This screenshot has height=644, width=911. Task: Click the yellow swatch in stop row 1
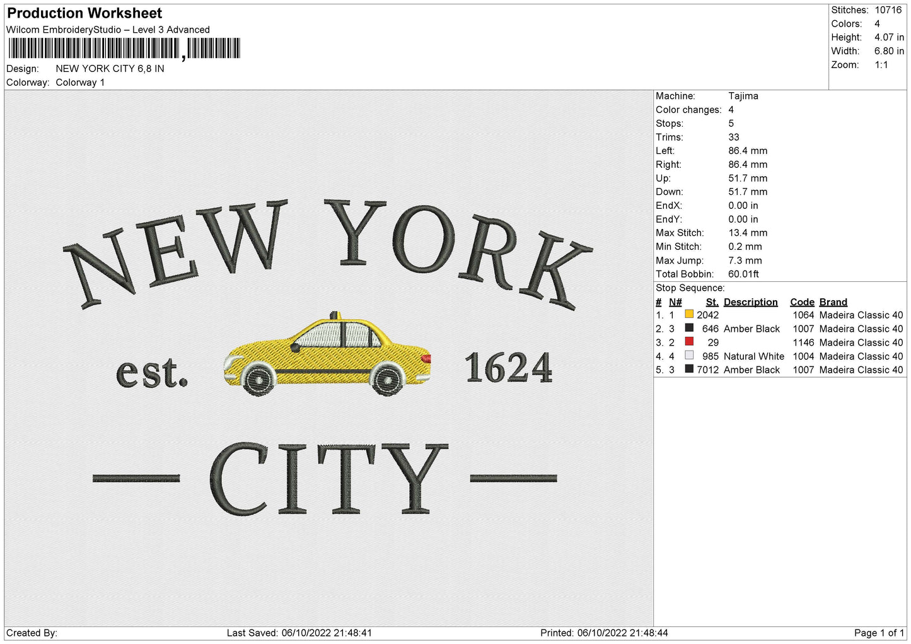click(x=689, y=314)
